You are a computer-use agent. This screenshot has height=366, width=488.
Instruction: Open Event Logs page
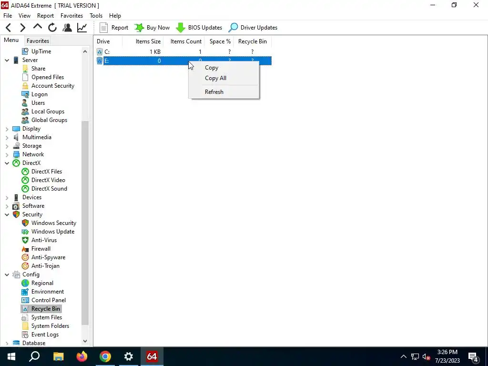[x=45, y=335]
